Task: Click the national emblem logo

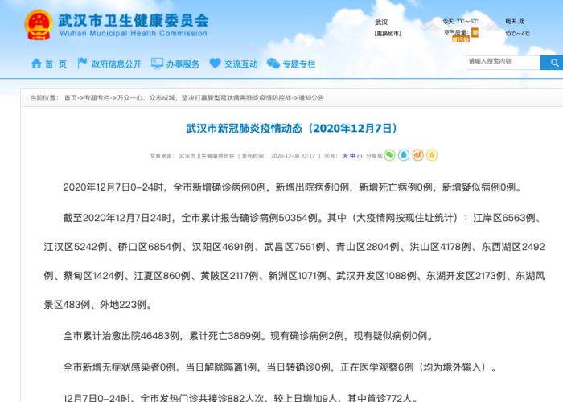Action: pos(39,25)
